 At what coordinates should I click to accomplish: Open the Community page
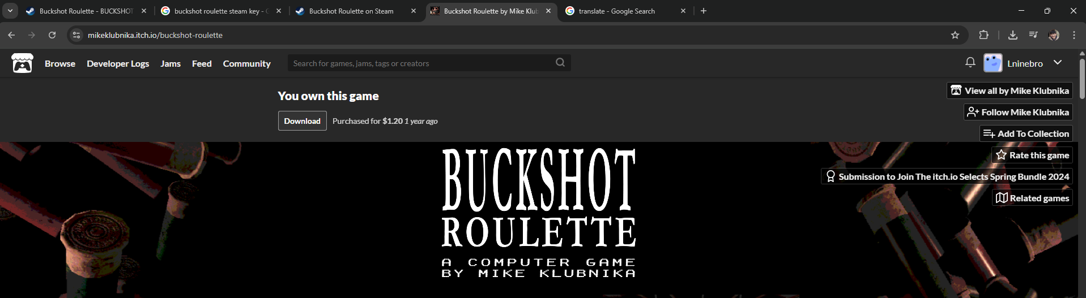pos(246,63)
